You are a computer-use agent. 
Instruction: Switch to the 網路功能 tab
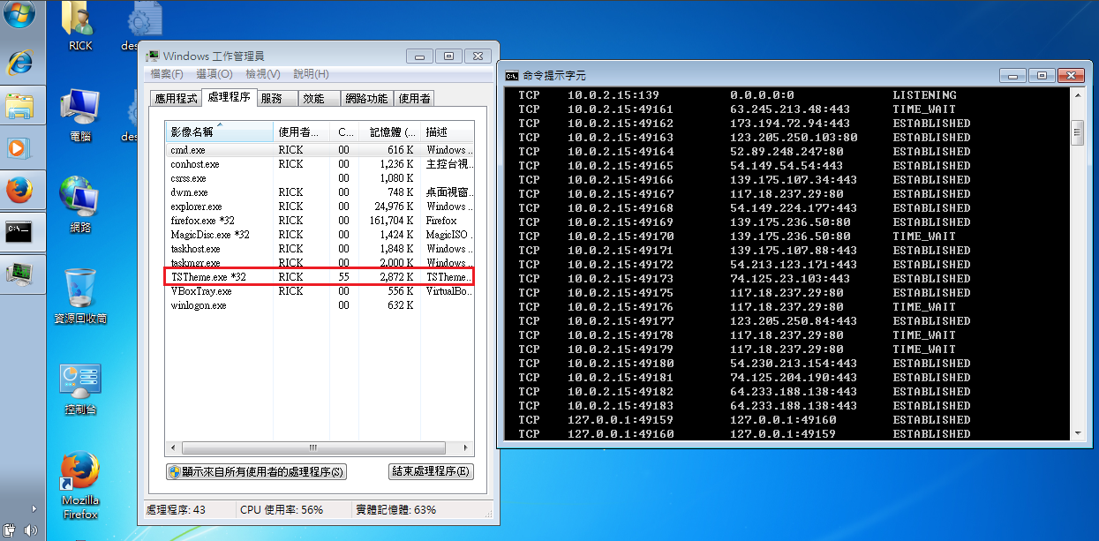coord(366,99)
